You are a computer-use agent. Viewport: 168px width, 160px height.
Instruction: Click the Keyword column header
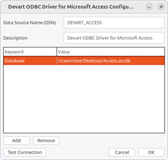30,52
